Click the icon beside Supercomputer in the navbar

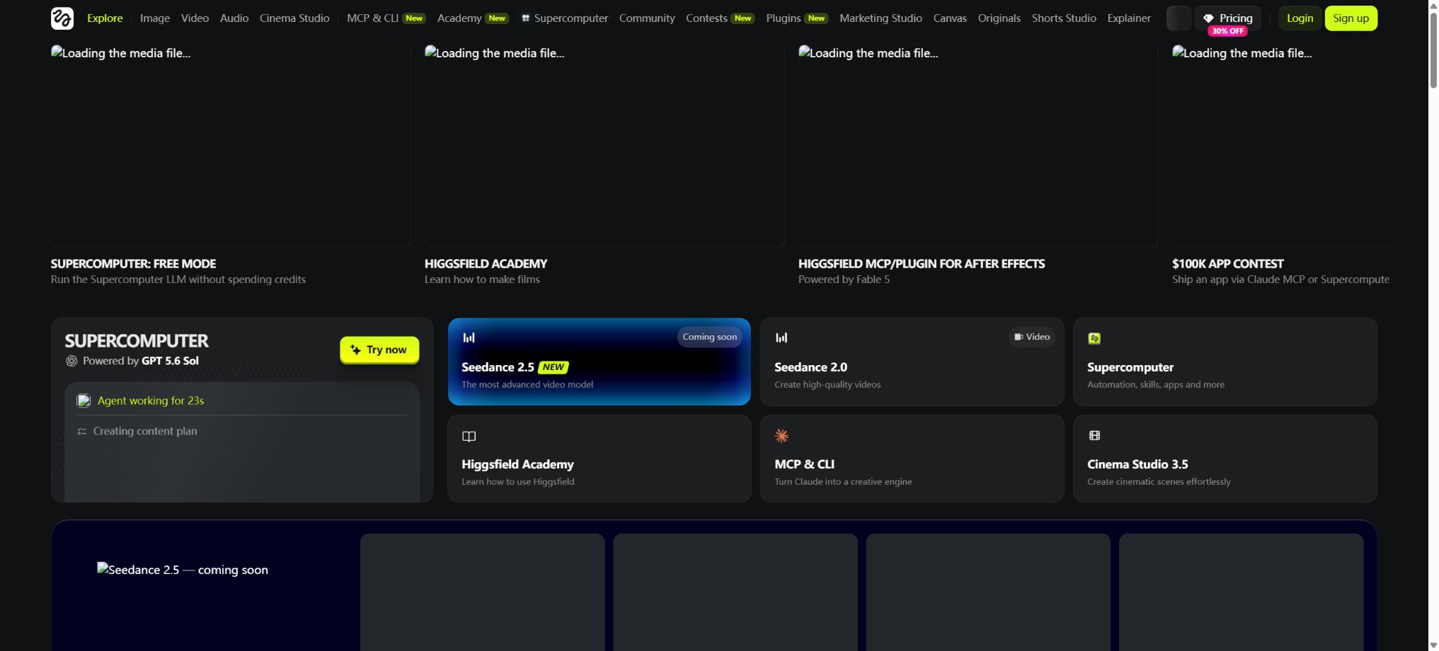point(526,18)
